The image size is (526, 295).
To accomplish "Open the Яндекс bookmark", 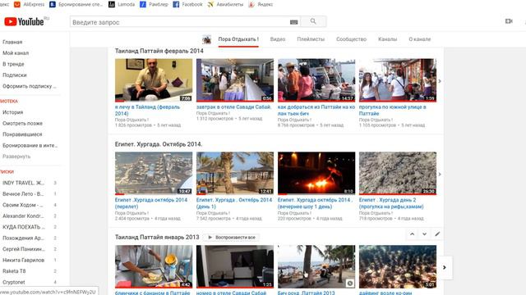I will pos(261,4).
